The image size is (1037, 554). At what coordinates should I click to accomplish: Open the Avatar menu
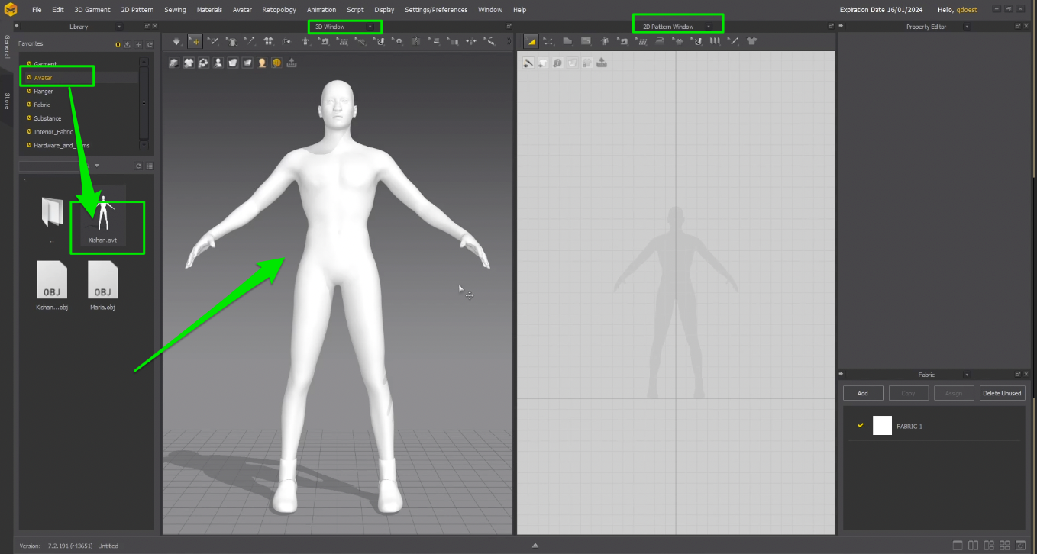point(242,10)
